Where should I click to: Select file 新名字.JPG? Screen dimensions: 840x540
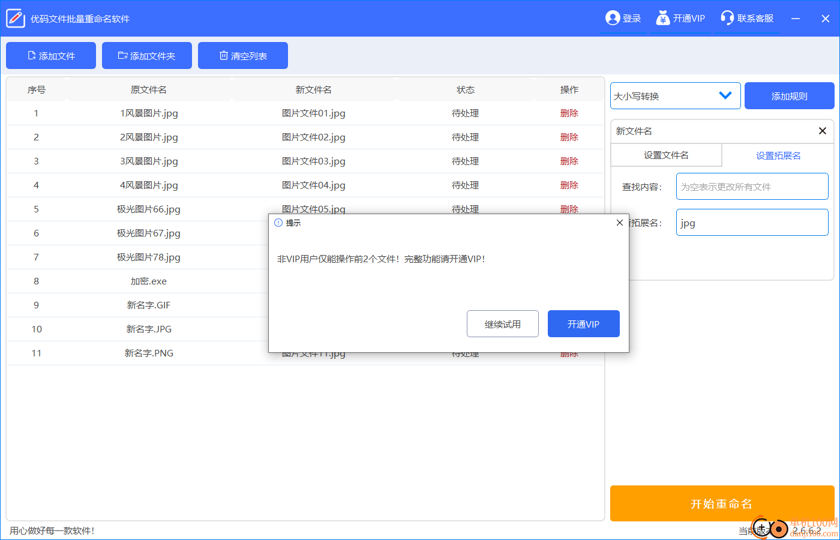[149, 329]
